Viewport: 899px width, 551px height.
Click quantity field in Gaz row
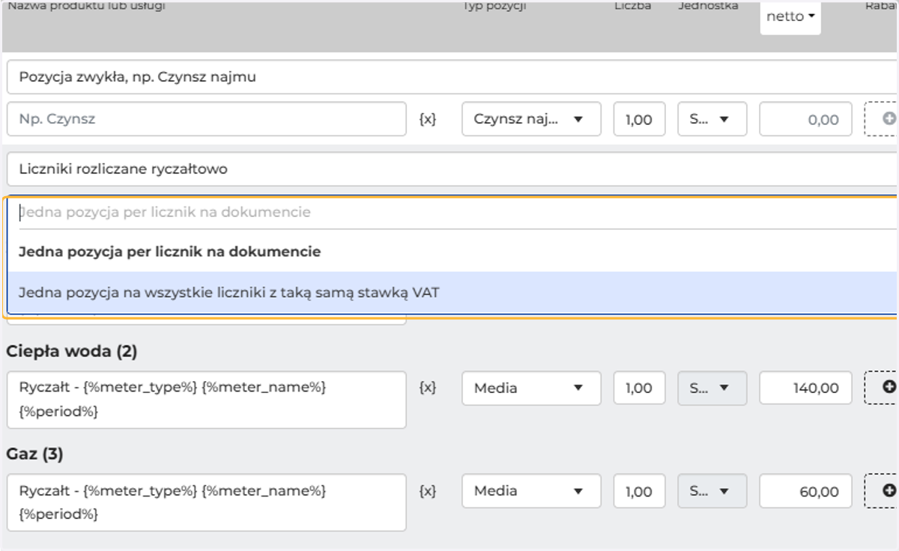click(639, 490)
